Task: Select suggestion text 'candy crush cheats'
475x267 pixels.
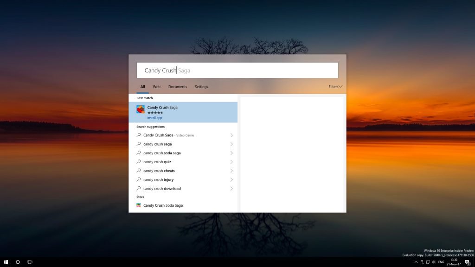Action: [159, 171]
